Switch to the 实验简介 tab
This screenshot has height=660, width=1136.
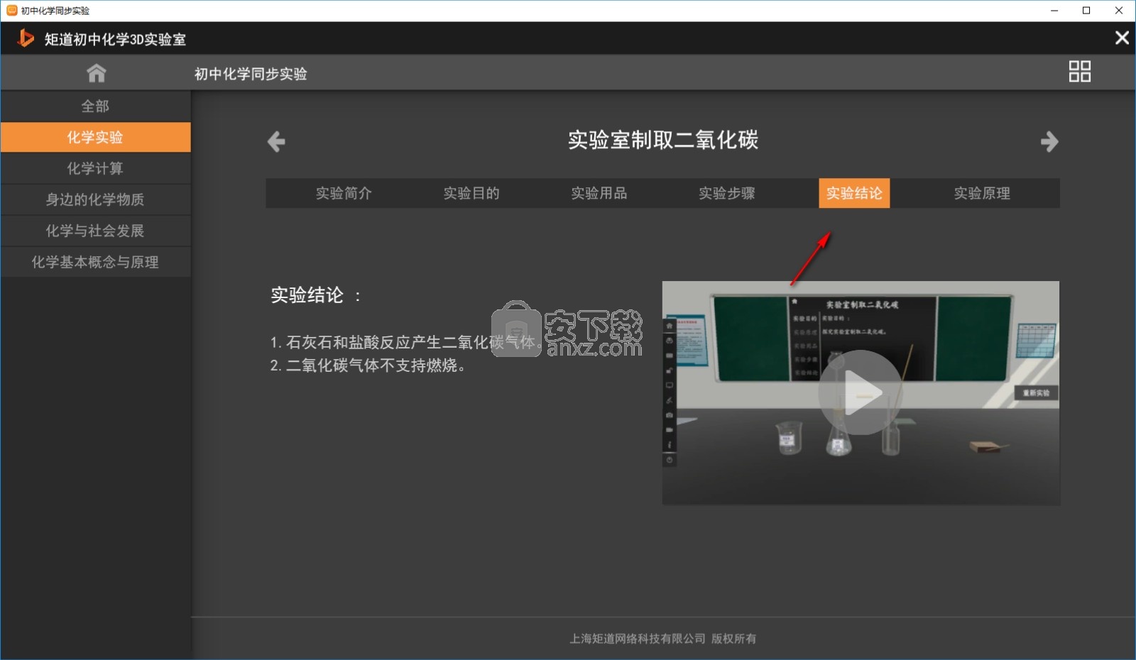click(x=344, y=193)
